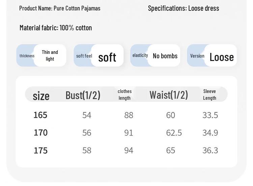Click the bust value 54
Screen dimensions: 253x186
pos(87,115)
